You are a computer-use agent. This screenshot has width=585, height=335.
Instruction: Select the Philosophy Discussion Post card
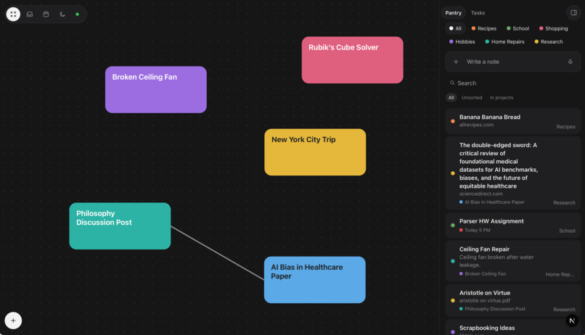click(120, 226)
